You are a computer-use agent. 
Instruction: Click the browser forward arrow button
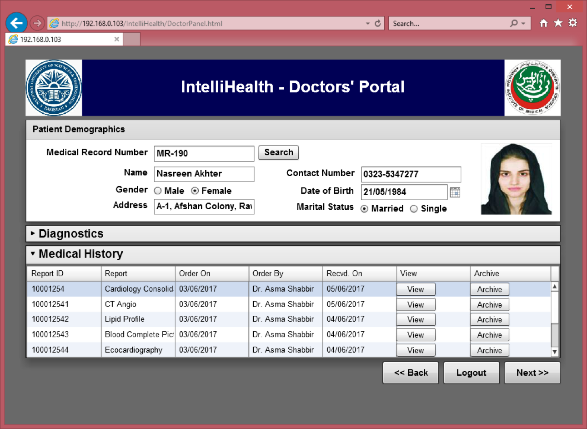[x=37, y=23]
